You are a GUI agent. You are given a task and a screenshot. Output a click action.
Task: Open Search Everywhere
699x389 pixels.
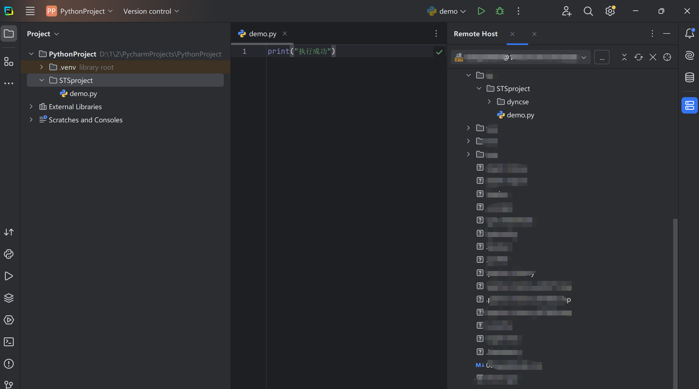(x=588, y=11)
